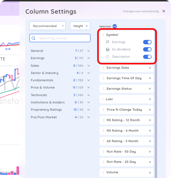Screen dimensions: 171x178
Task: Click the Price % Change Today label
Action: (x=124, y=110)
